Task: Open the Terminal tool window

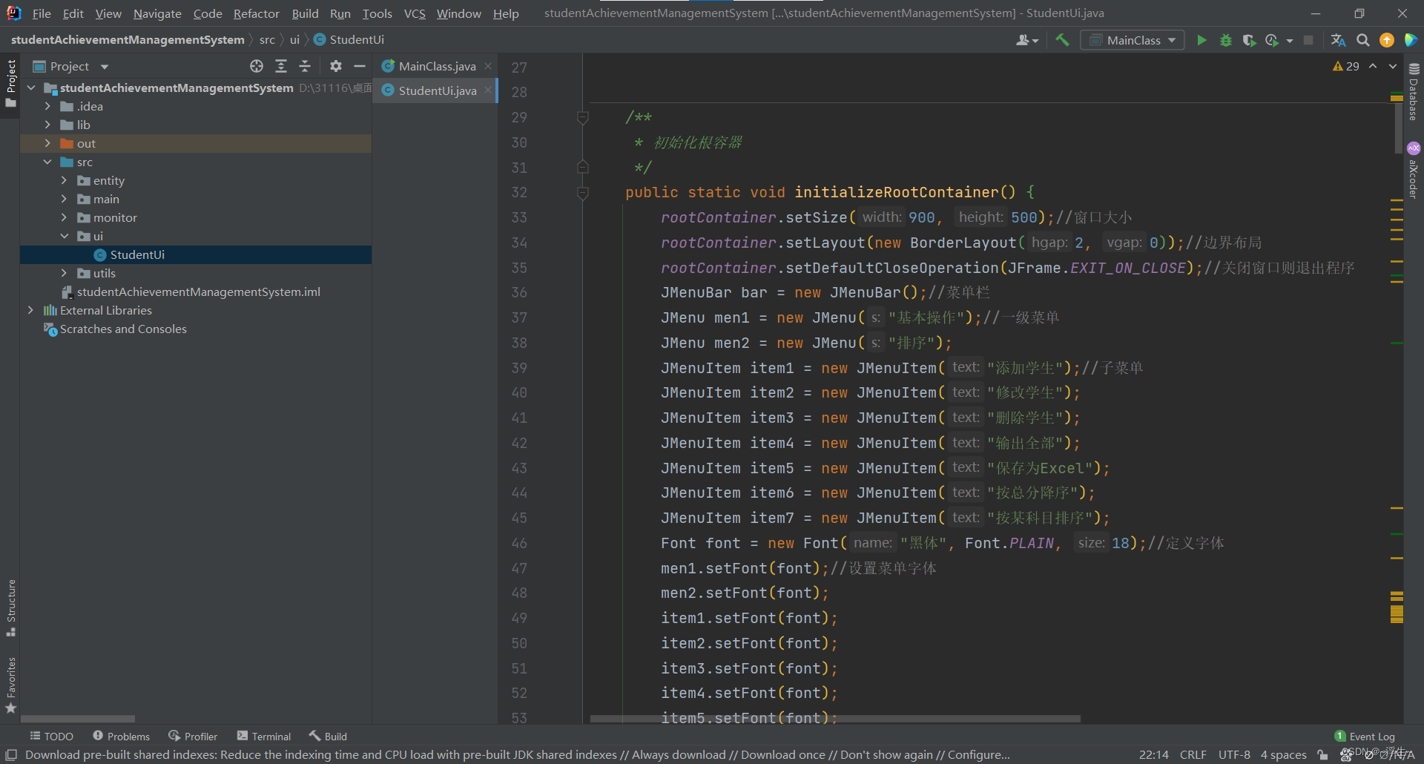Action: [264, 736]
